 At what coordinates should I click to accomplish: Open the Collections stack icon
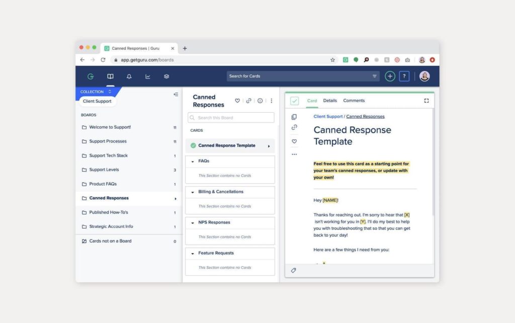pyautogui.click(x=166, y=76)
